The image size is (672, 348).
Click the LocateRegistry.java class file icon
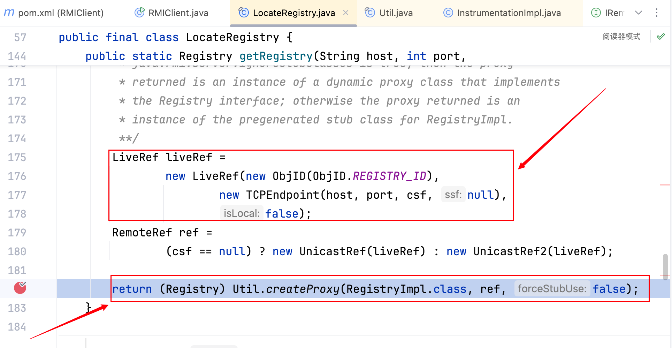244,13
